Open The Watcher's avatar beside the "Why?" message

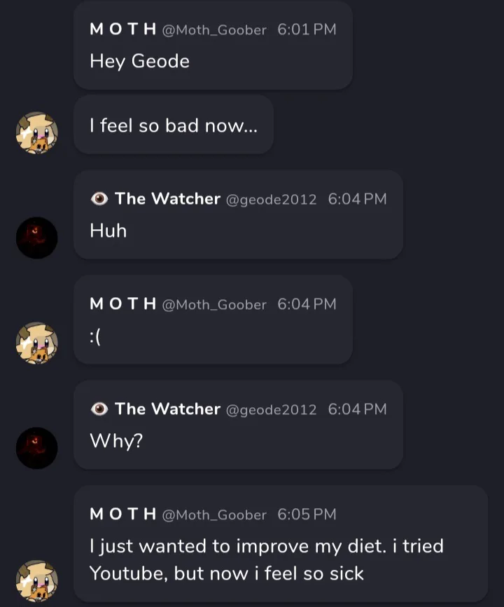[36, 448]
